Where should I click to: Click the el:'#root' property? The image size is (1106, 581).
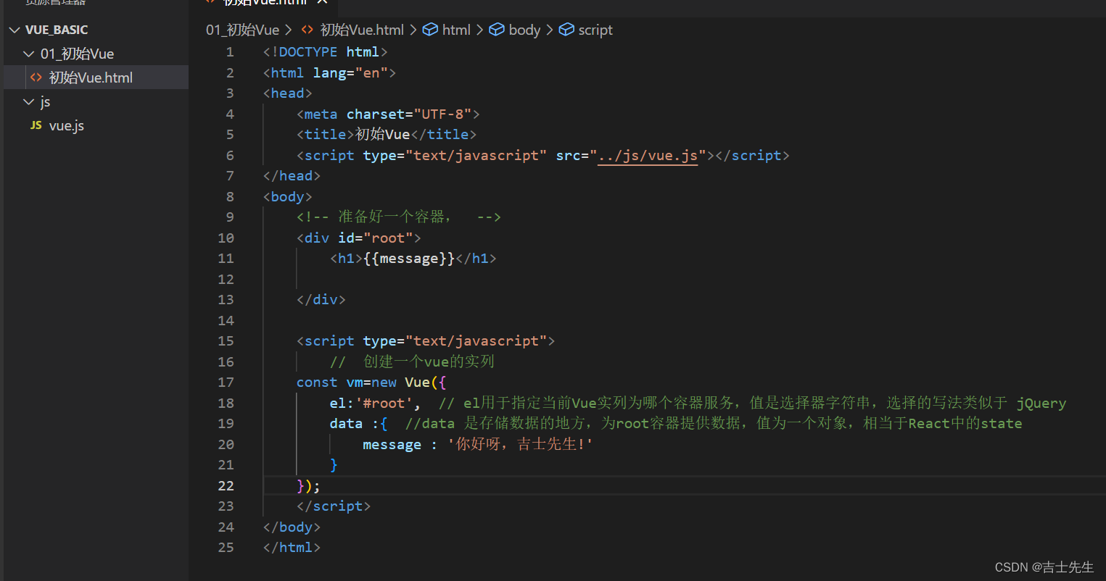click(x=374, y=403)
